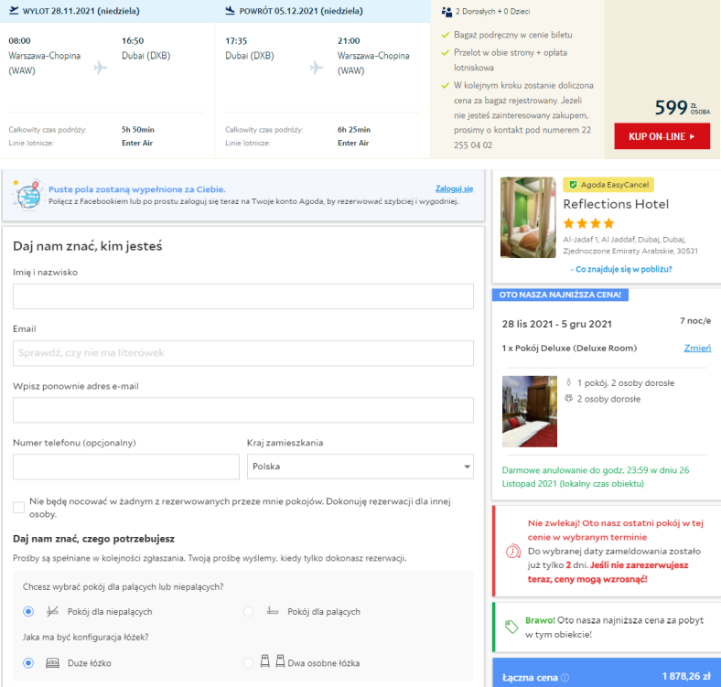Click the airplane icon between Warszawa-Chopina and Dubai outbound

(100, 68)
